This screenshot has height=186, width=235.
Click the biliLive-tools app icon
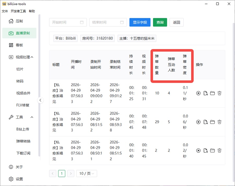(x=4, y=4)
